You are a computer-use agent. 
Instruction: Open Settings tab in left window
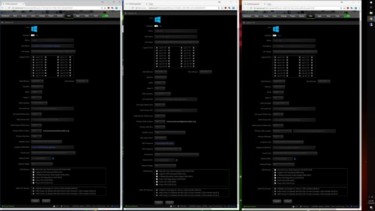tap(42, 16)
